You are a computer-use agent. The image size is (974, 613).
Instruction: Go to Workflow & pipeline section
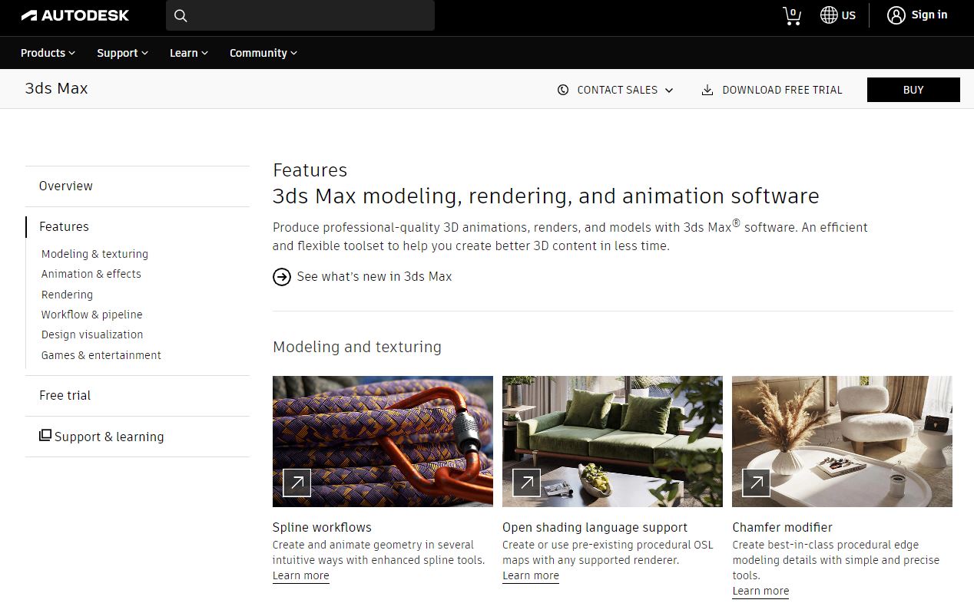click(92, 315)
